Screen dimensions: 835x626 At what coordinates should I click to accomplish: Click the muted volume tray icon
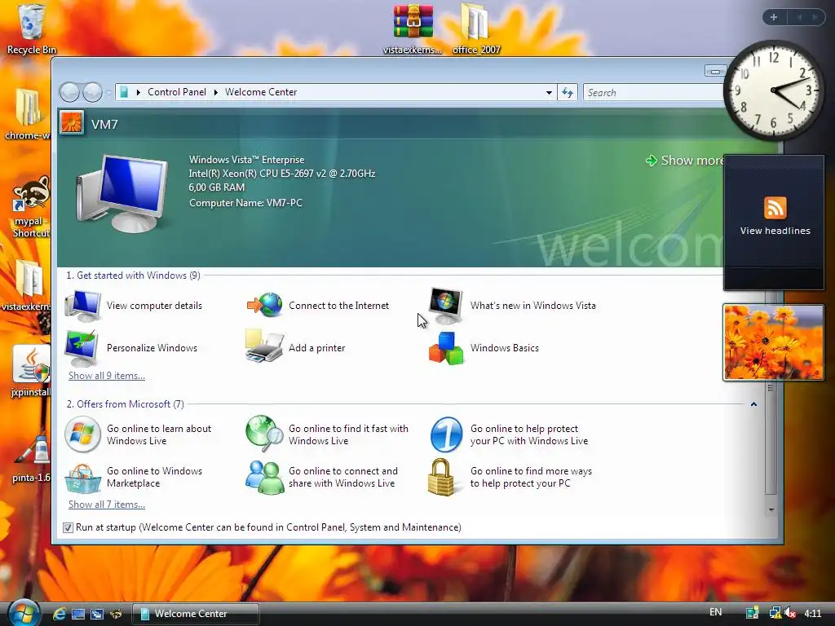[790, 613]
